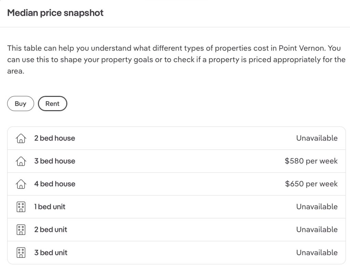Select the 4 bed house label
350x268 pixels.
point(54,184)
